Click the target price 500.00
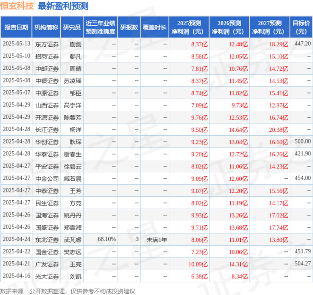313x295 pixels. [x=303, y=141]
